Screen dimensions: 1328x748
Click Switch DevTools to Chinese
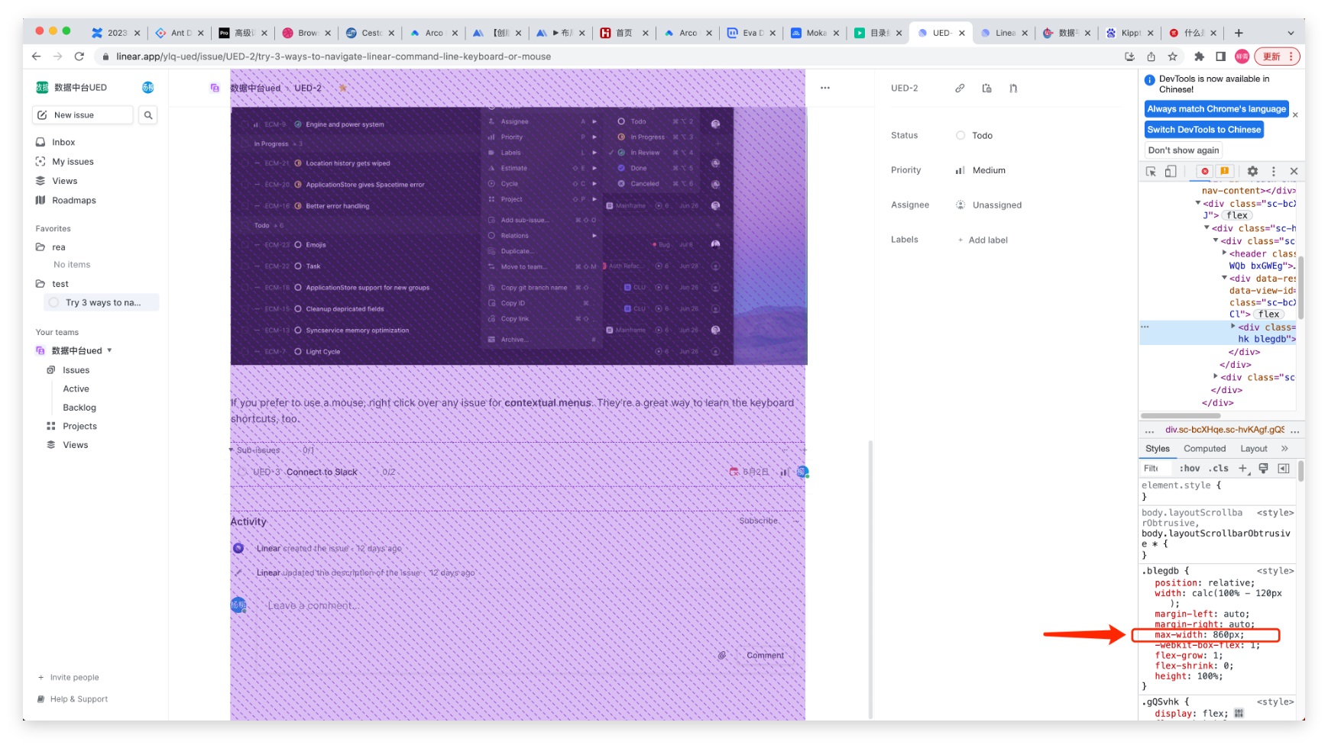click(1203, 130)
